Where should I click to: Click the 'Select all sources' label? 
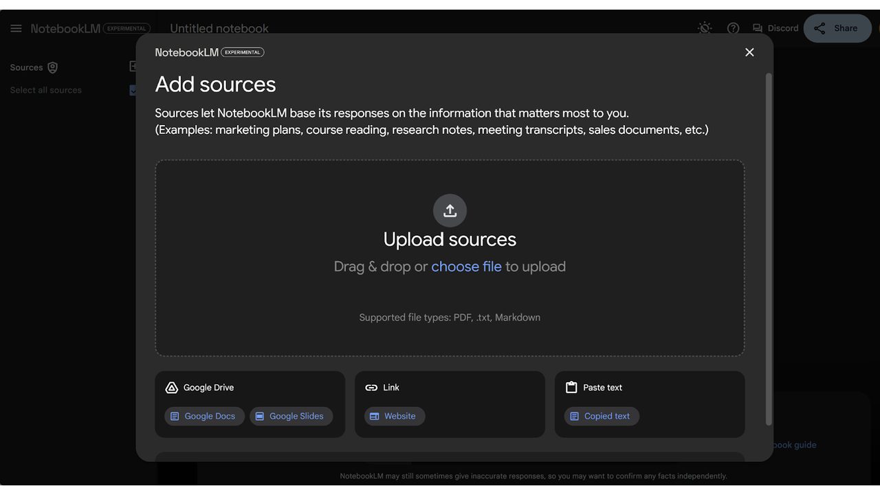[x=45, y=90]
